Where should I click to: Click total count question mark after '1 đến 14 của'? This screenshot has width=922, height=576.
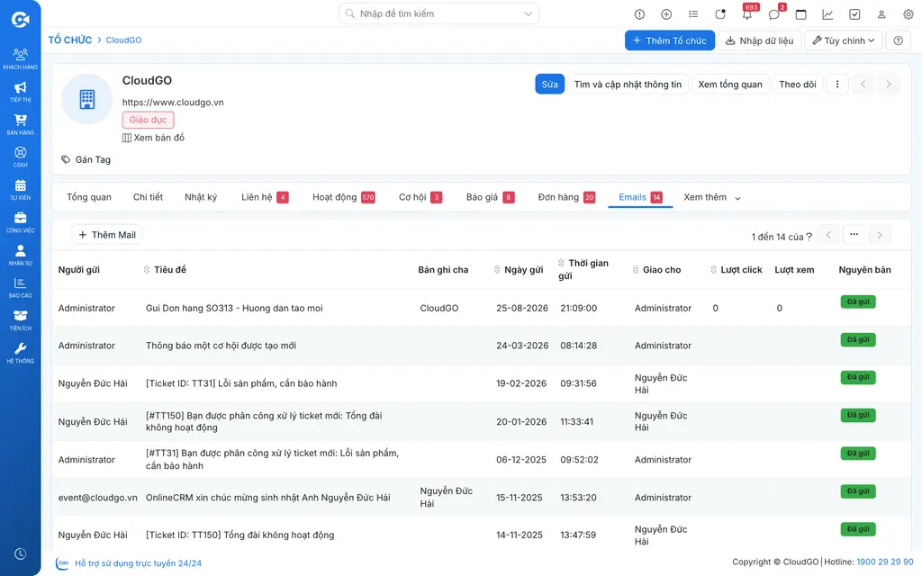click(809, 237)
